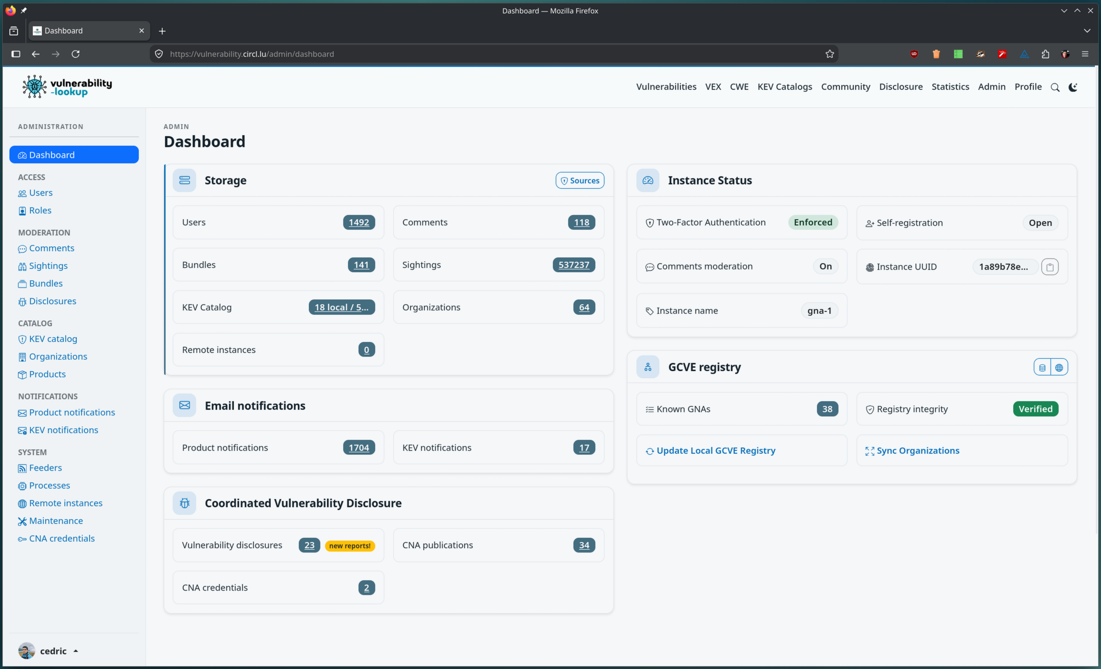Bookmark this page with star icon
The image size is (1101, 669).
(830, 54)
